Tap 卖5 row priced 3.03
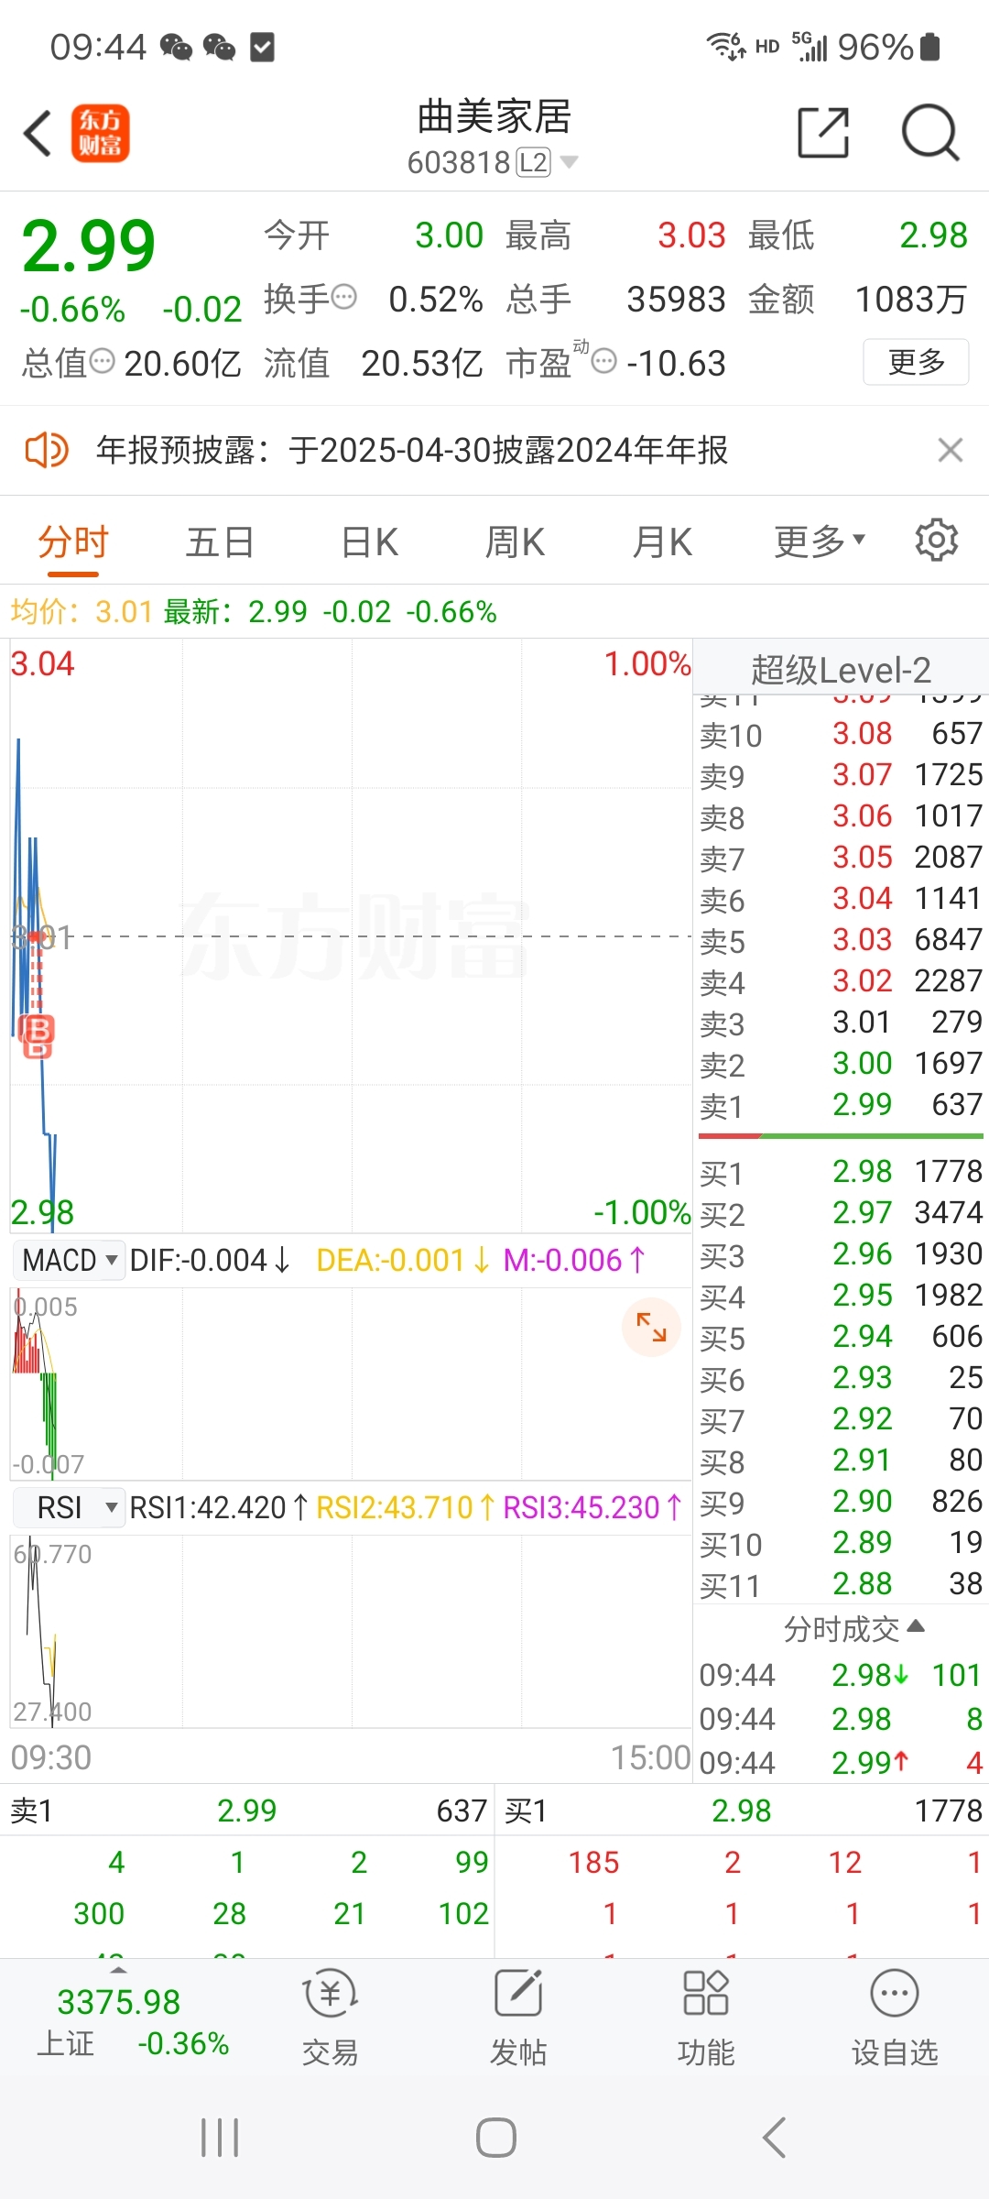 click(841, 940)
